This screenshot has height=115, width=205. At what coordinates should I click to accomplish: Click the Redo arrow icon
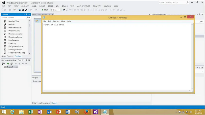tap(36, 10)
